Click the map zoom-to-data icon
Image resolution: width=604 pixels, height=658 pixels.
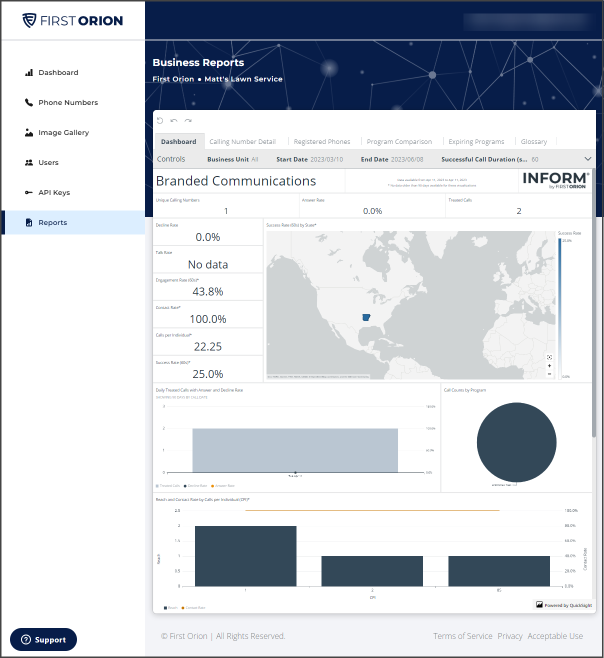[x=549, y=357]
